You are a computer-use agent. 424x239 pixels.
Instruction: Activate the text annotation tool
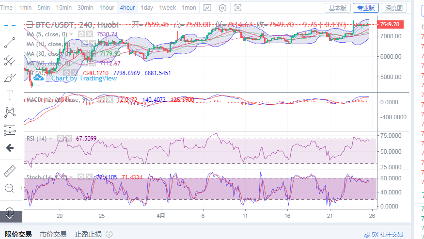pyautogui.click(x=9, y=95)
